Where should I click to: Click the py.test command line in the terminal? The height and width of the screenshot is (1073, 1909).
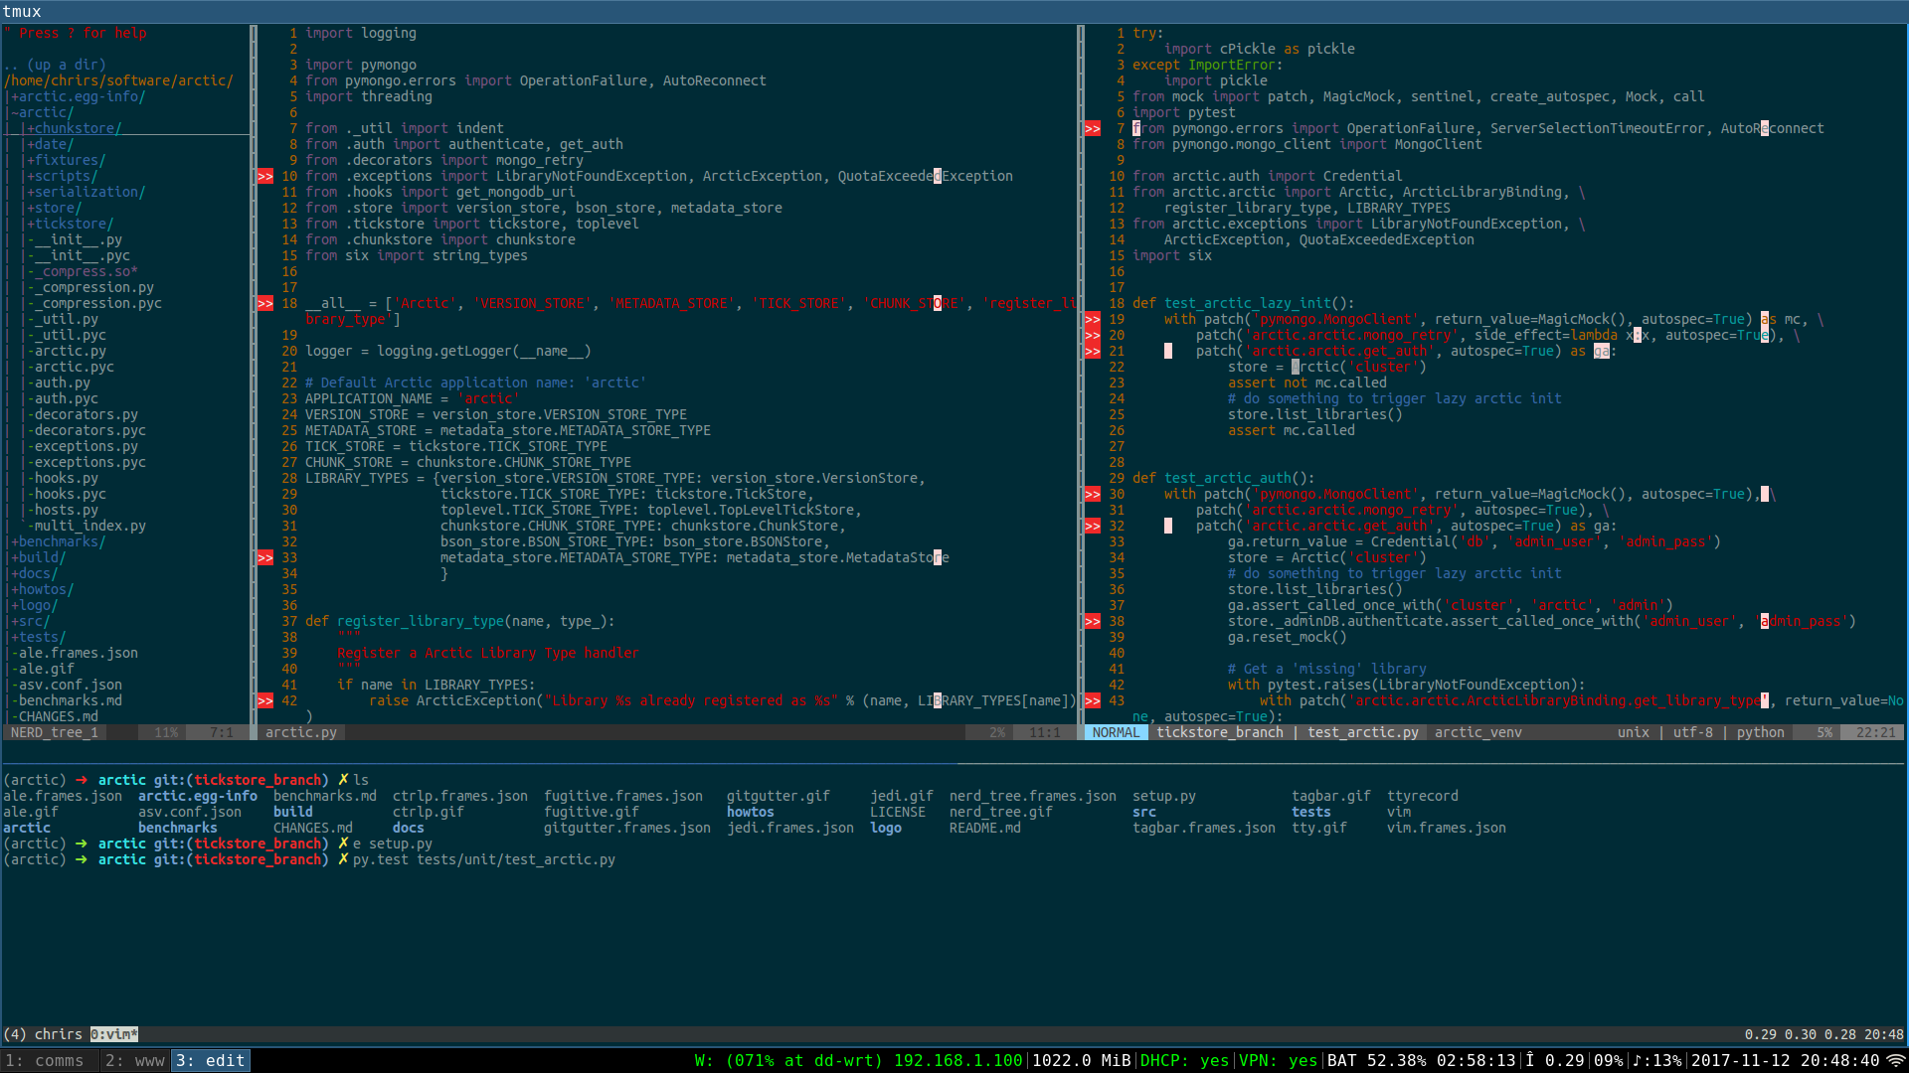pyautogui.click(x=483, y=859)
